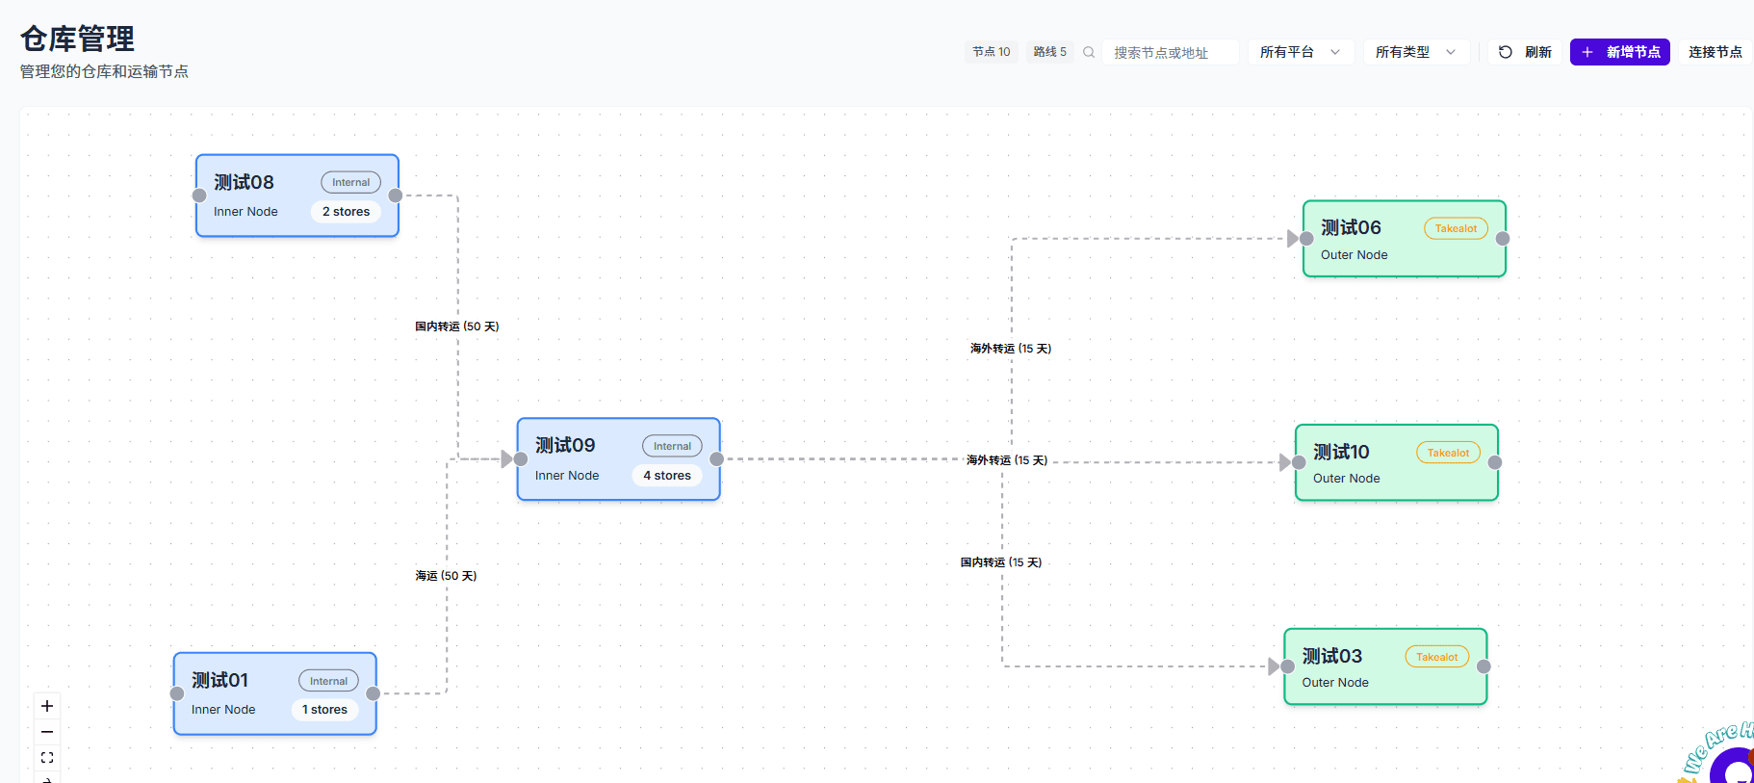The width and height of the screenshot is (1754, 783).
Task: Click the 4 stores badge on 测试09
Action: (666, 476)
